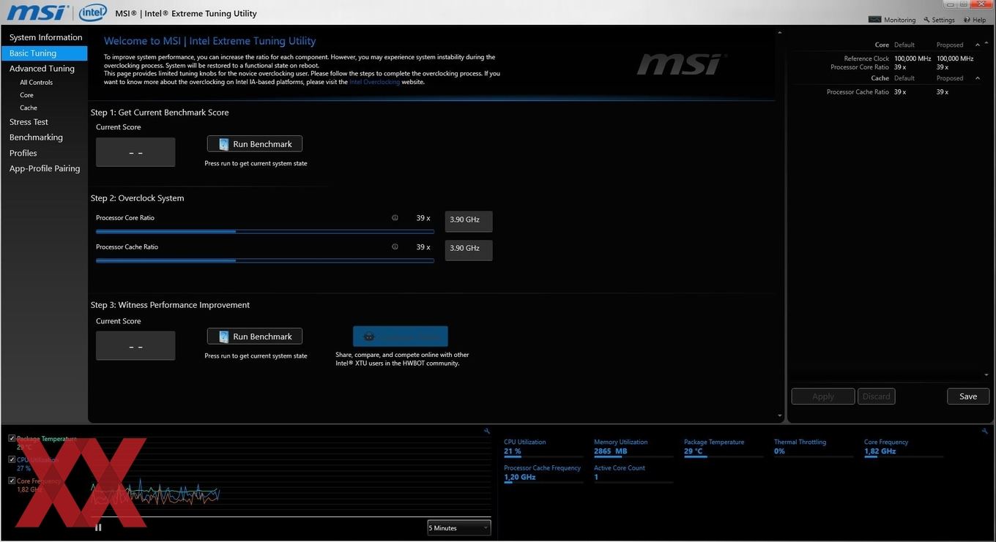The height and width of the screenshot is (542, 996).
Task: Select the Basic Tuning page
Action: point(44,53)
